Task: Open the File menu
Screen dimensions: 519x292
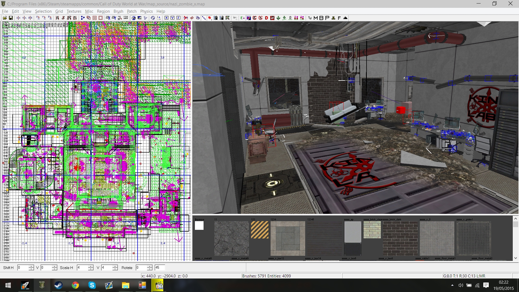Action: click(x=5, y=11)
